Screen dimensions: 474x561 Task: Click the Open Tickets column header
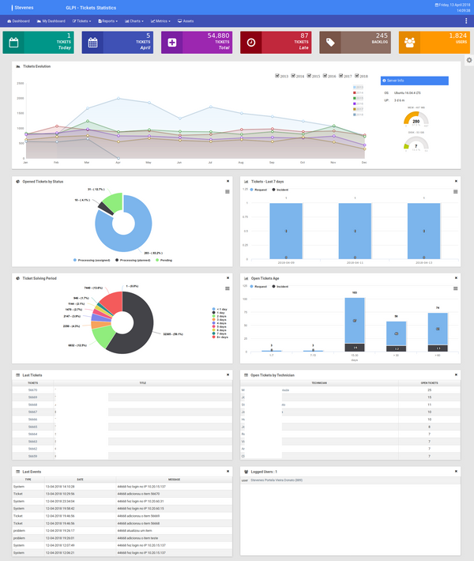coord(429,383)
